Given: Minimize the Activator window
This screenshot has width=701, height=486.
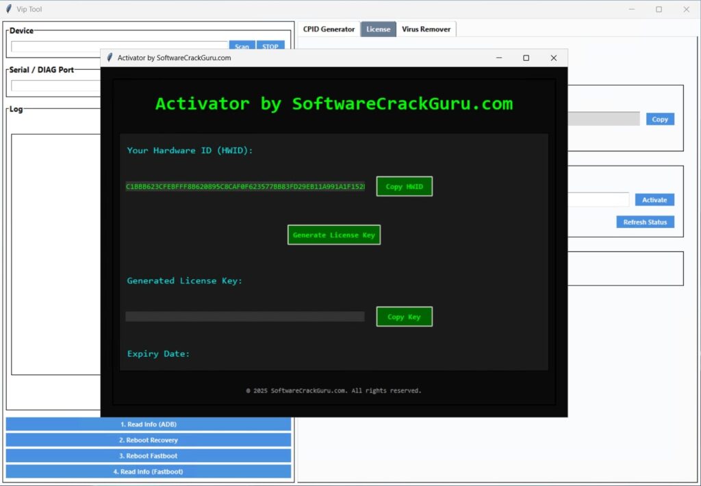Looking at the screenshot, I should pos(498,58).
